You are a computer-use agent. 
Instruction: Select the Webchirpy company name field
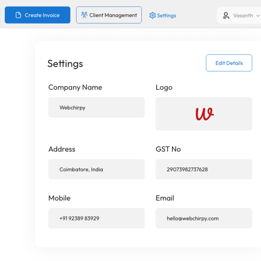[96, 108]
